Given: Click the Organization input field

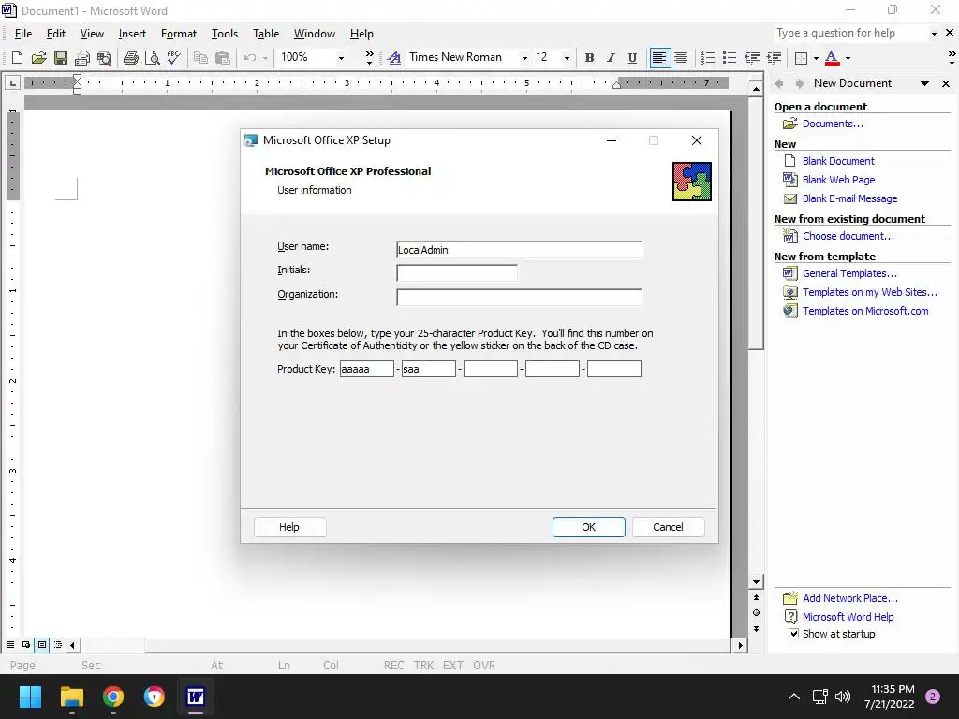Looking at the screenshot, I should point(519,297).
